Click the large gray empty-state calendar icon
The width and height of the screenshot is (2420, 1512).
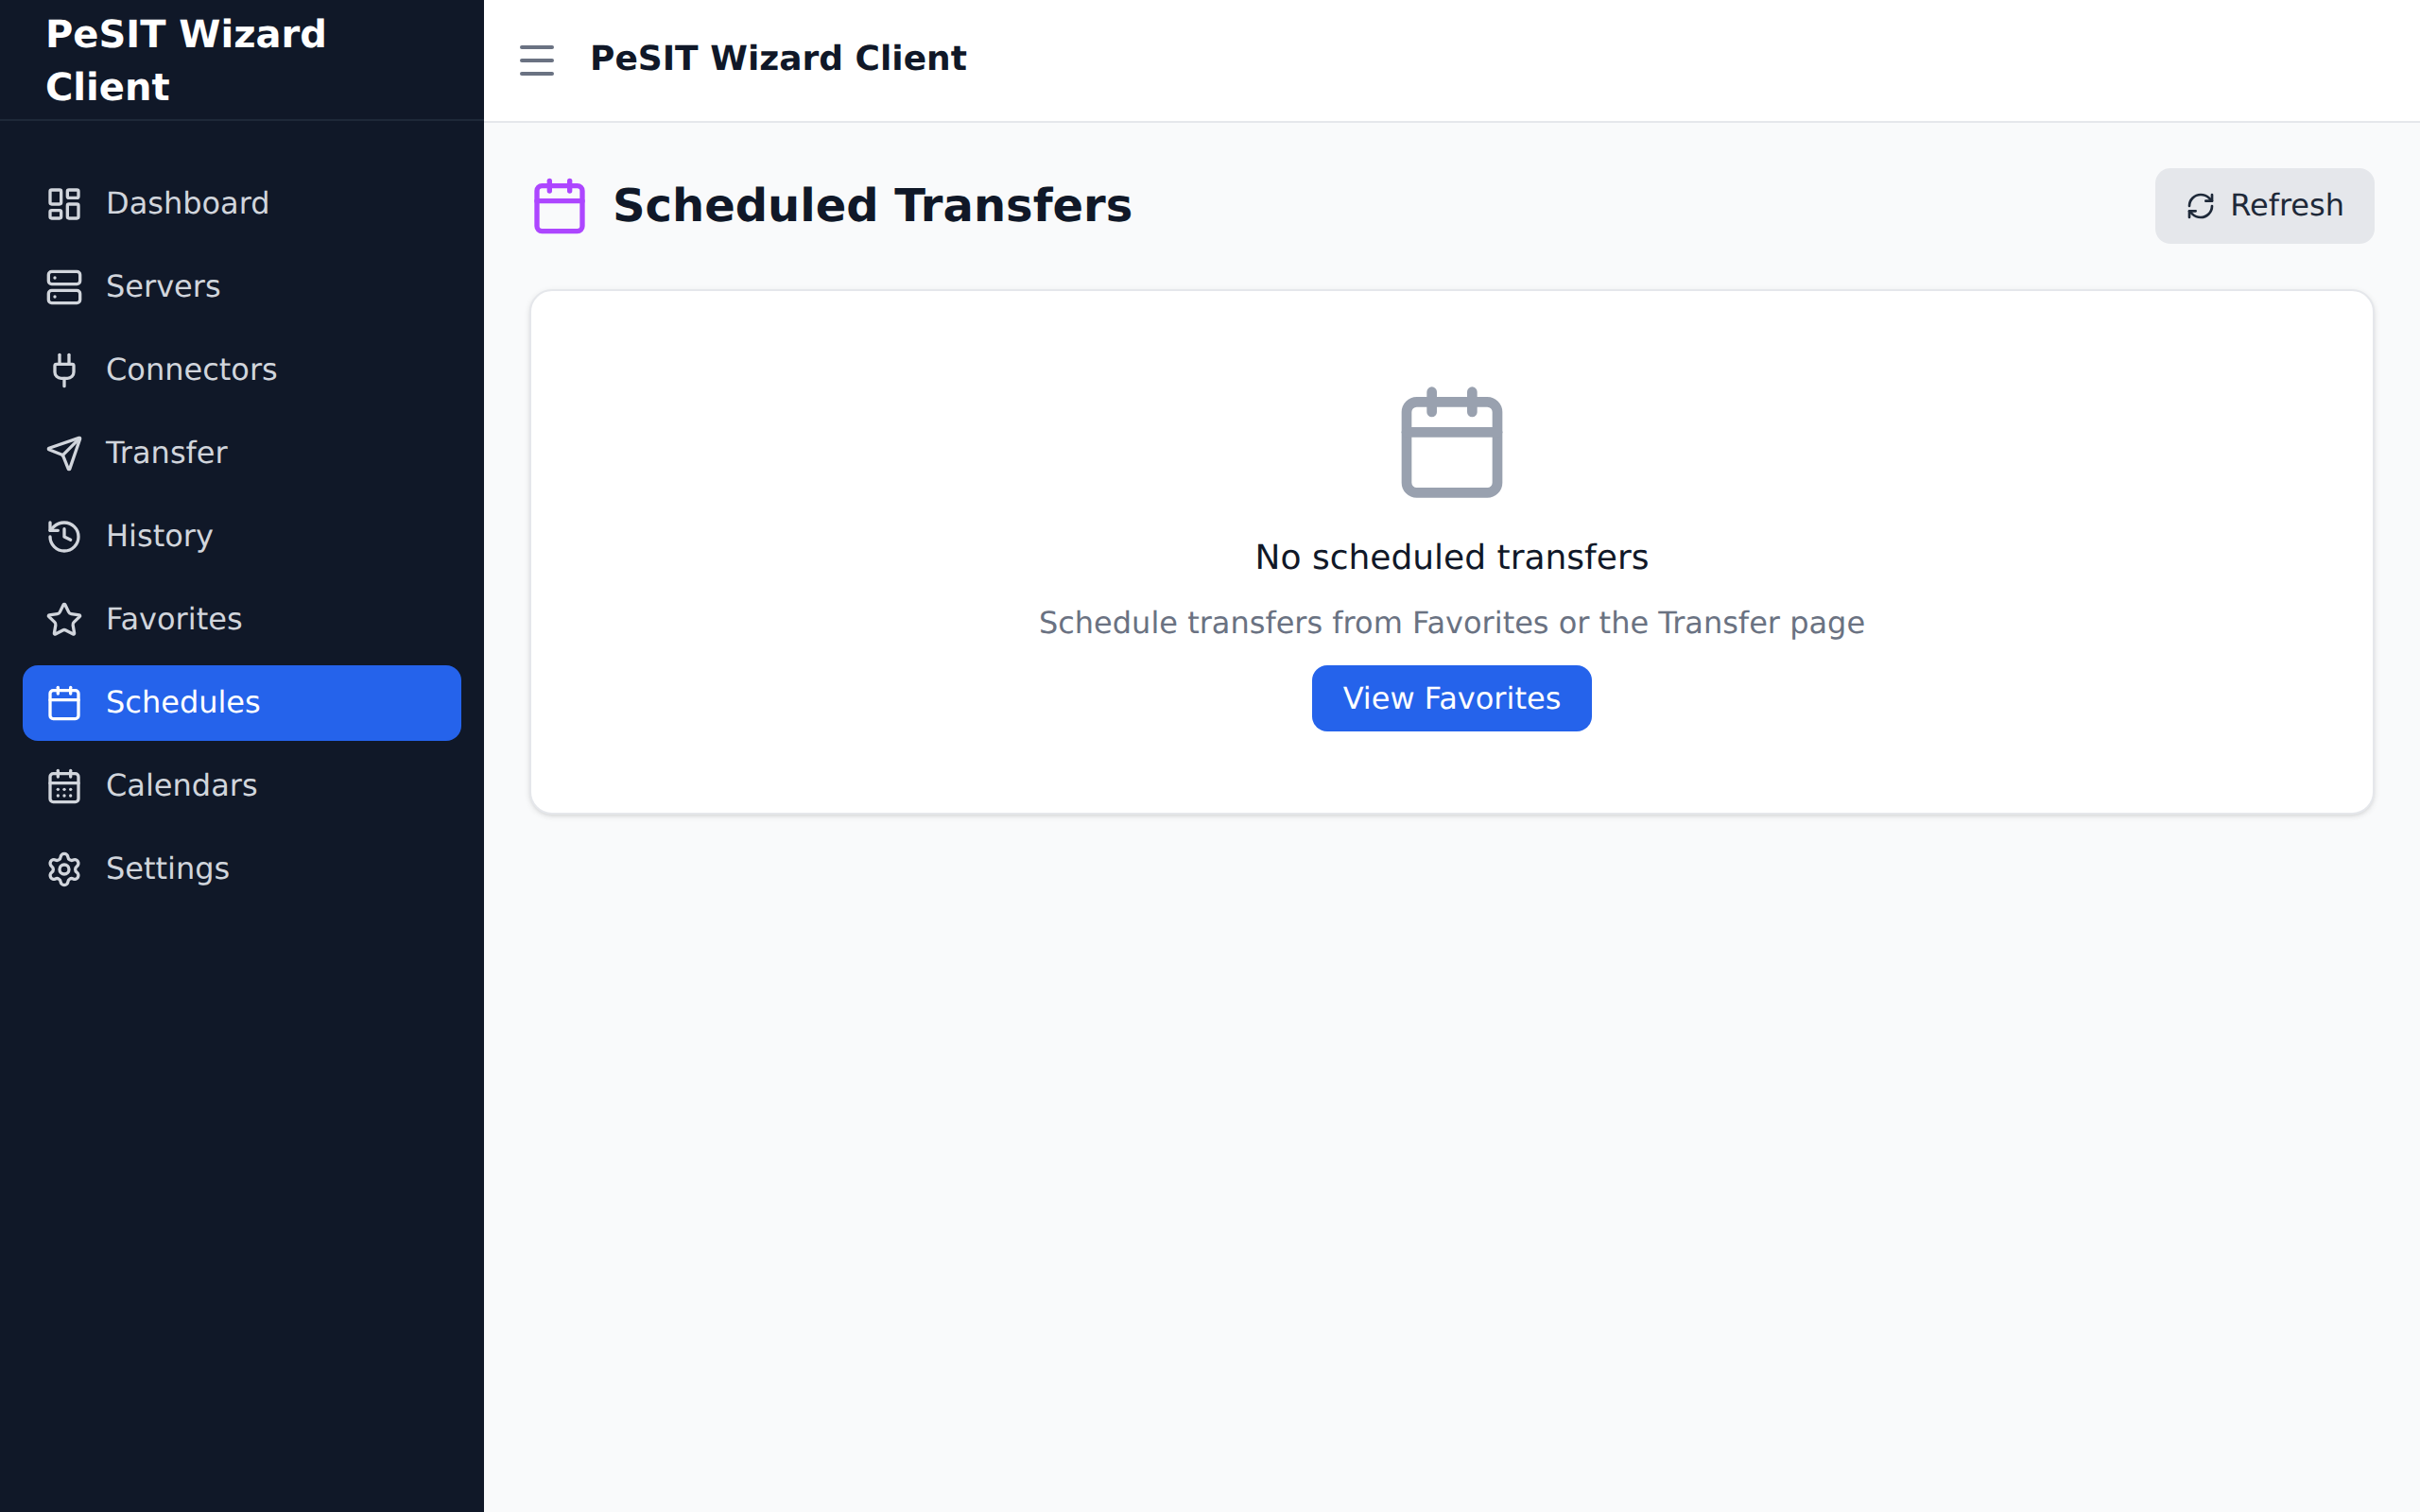coord(1451,442)
